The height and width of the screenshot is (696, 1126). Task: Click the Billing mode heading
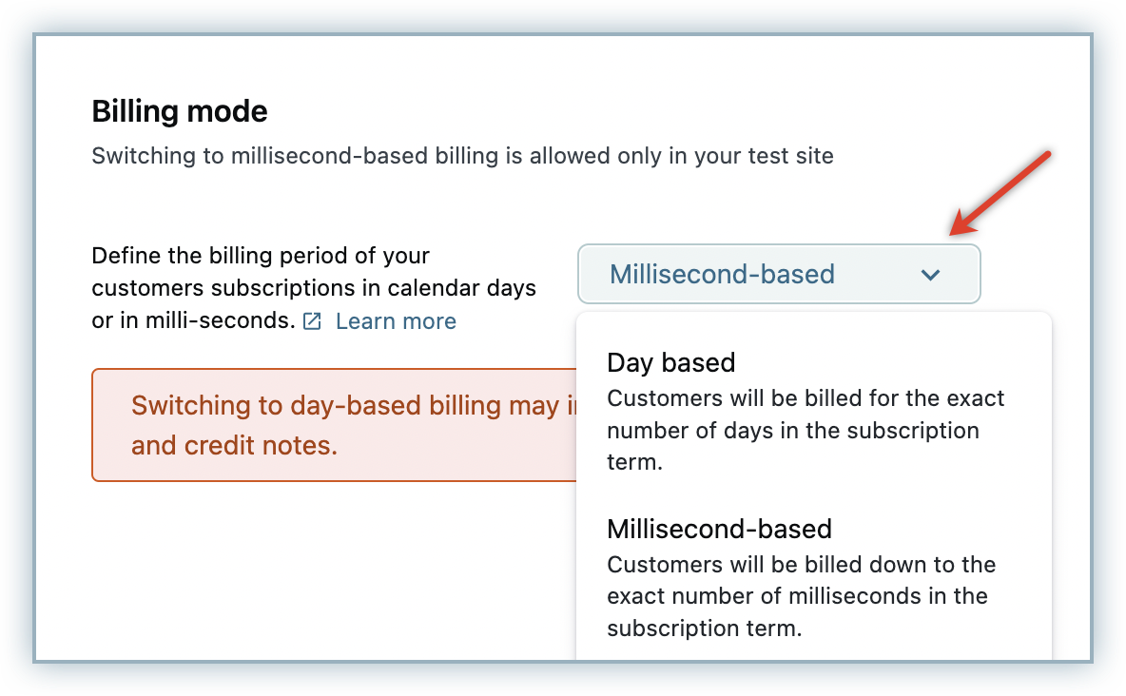pyautogui.click(x=180, y=112)
